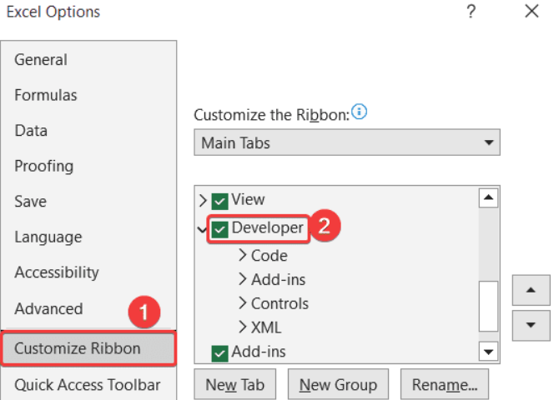
Task: Click the New Group button
Action: [338, 384]
